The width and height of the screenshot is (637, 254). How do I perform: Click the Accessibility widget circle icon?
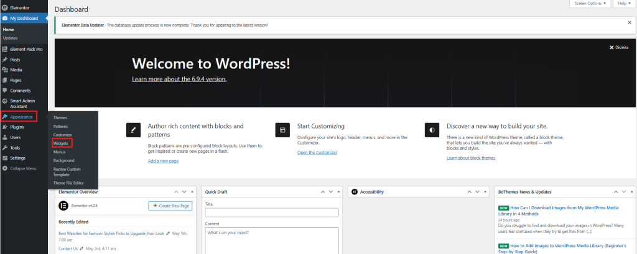tap(355, 192)
